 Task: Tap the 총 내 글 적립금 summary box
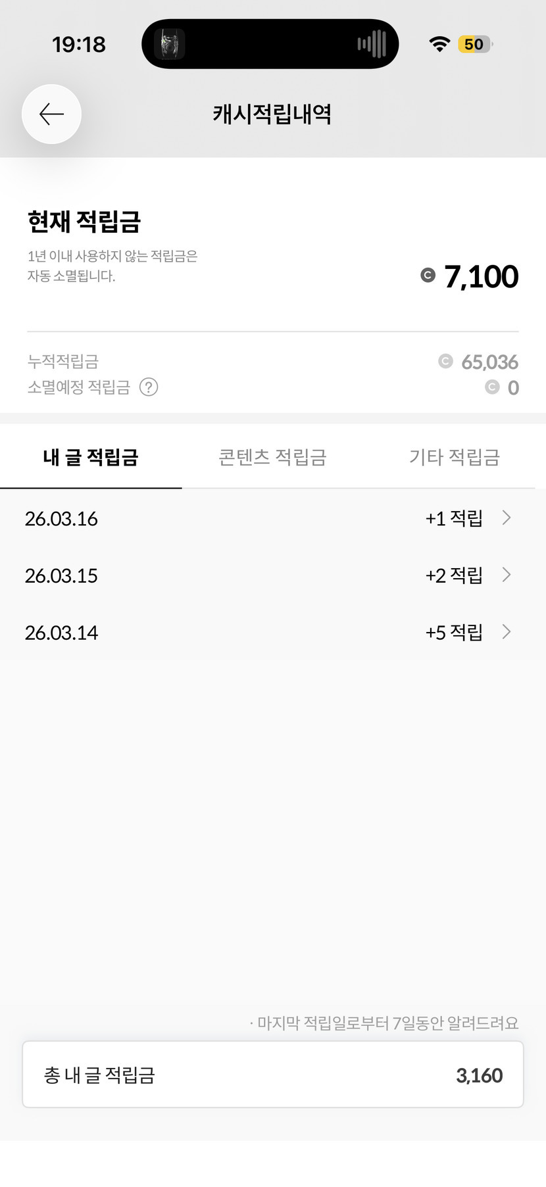[273, 1075]
